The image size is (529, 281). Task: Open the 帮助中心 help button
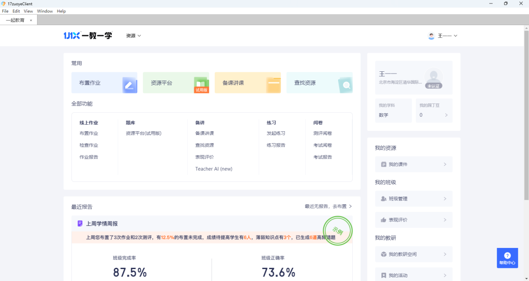(x=507, y=258)
